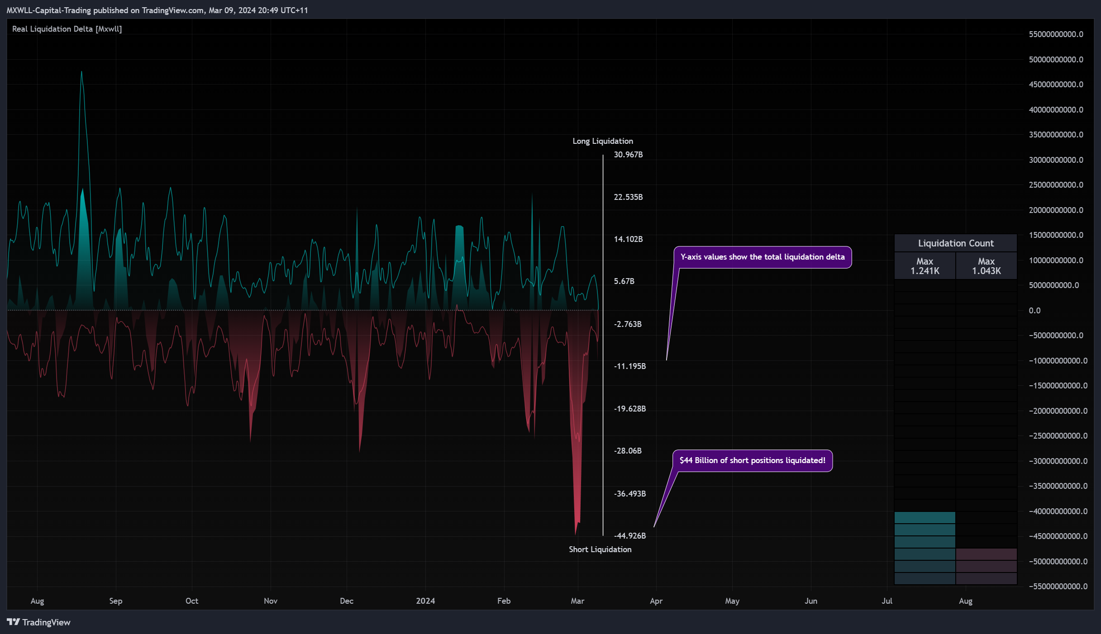Click the Max 1.043K table cell
Image resolution: width=1101 pixels, height=634 pixels.
click(x=987, y=266)
